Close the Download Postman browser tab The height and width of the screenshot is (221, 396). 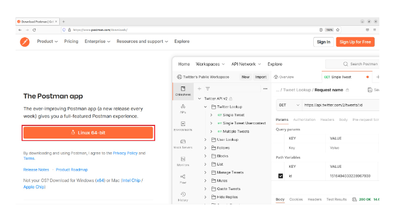tap(56, 22)
